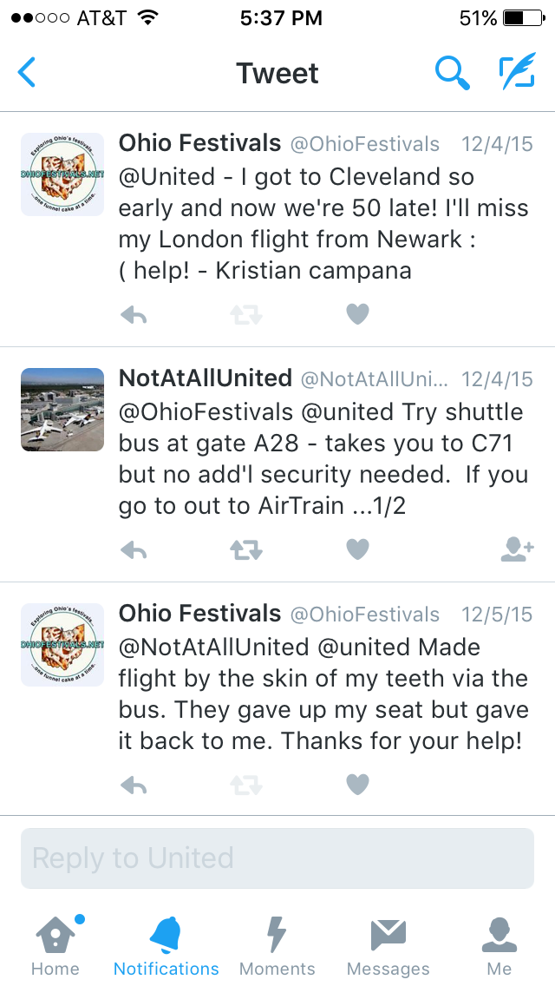
Task: Retweet the first Ohio Festivals tweet
Action: [246, 315]
